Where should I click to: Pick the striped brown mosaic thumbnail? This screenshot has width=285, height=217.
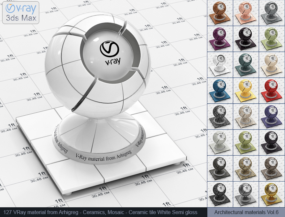272,168
